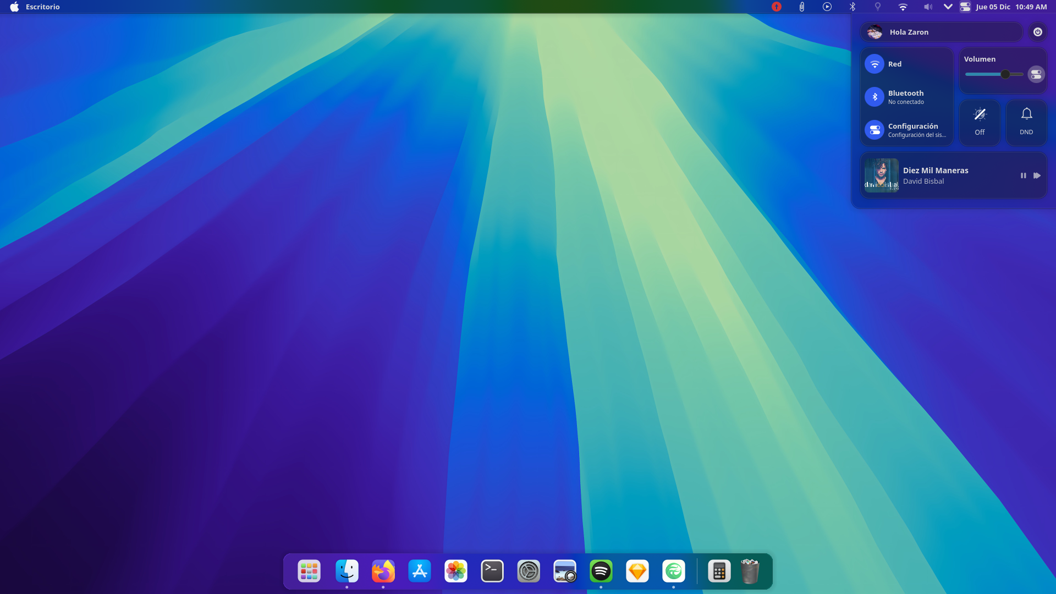
Task: Open the green swirl app in dock
Action: point(674,571)
